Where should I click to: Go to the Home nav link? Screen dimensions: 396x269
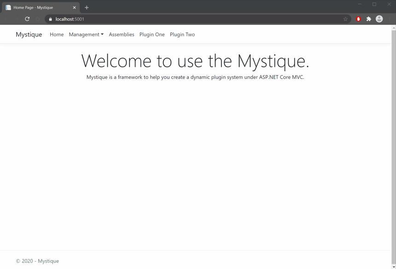click(57, 35)
